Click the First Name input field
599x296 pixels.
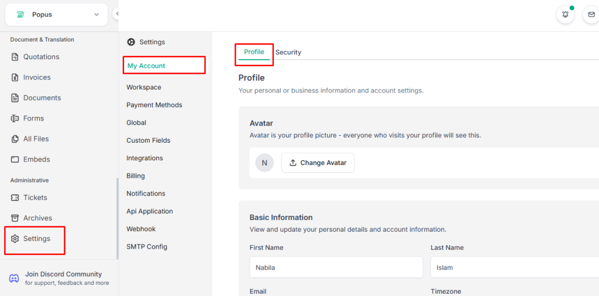tap(336, 267)
